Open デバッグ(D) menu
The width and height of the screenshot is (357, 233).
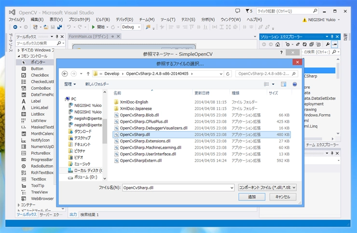pos(124,20)
